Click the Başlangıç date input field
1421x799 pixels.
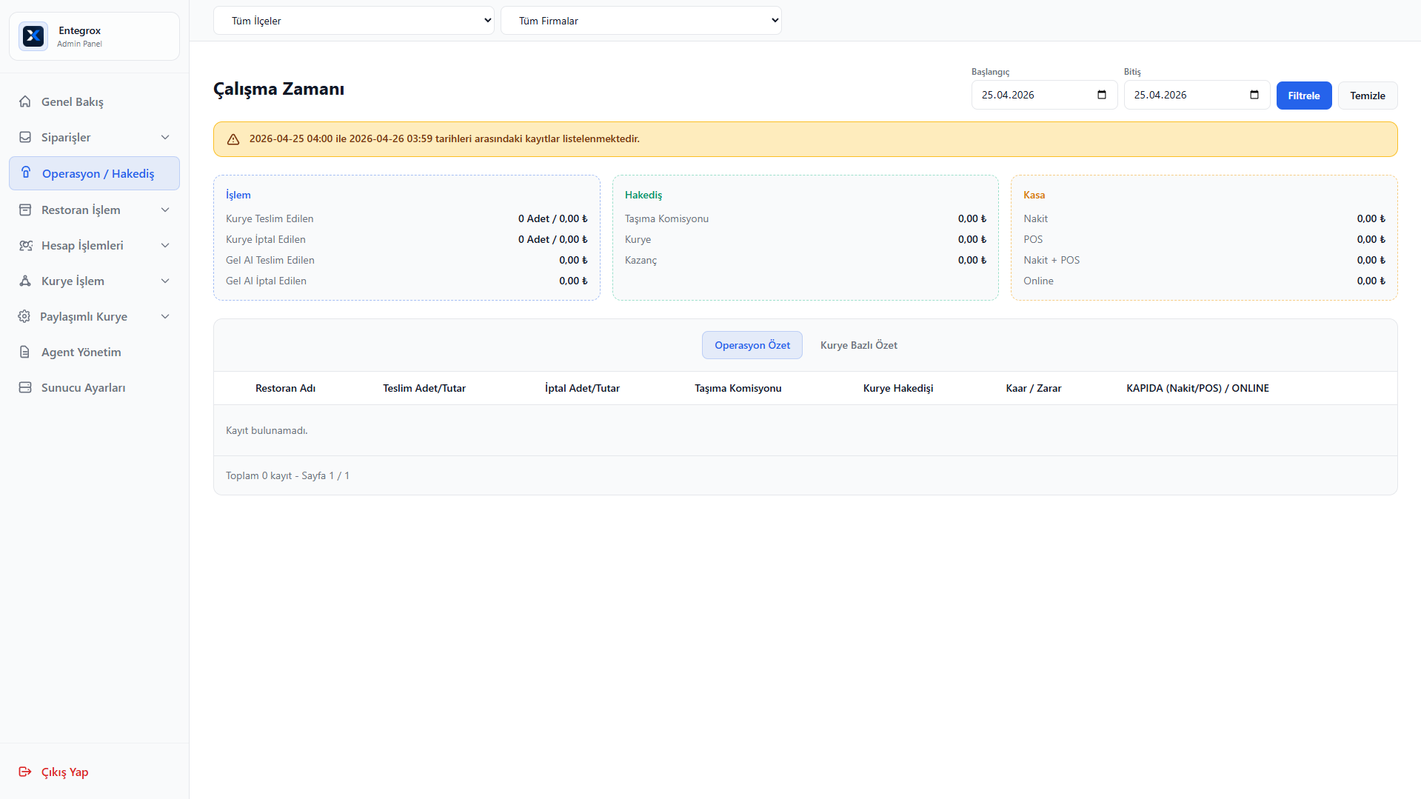(1044, 95)
